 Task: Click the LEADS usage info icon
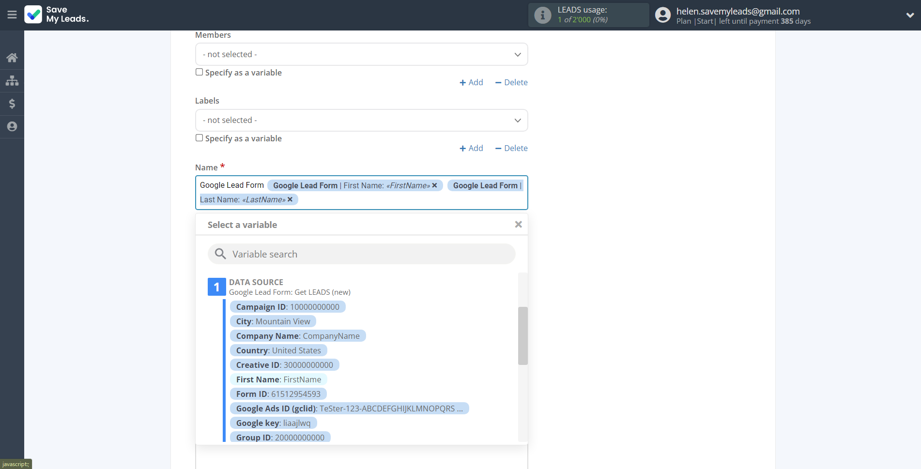[x=542, y=15]
